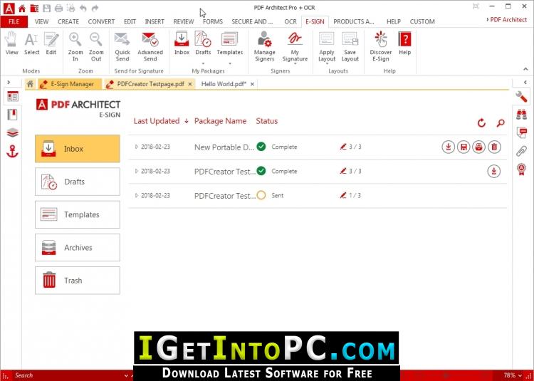534x381 pixels.
Task: Undo last action via title bar arrow
Action: tap(83, 8)
